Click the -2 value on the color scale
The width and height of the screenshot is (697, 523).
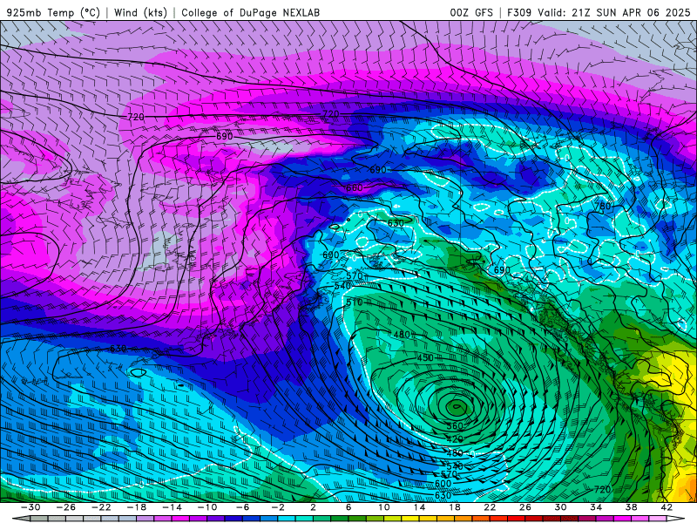[278, 507]
